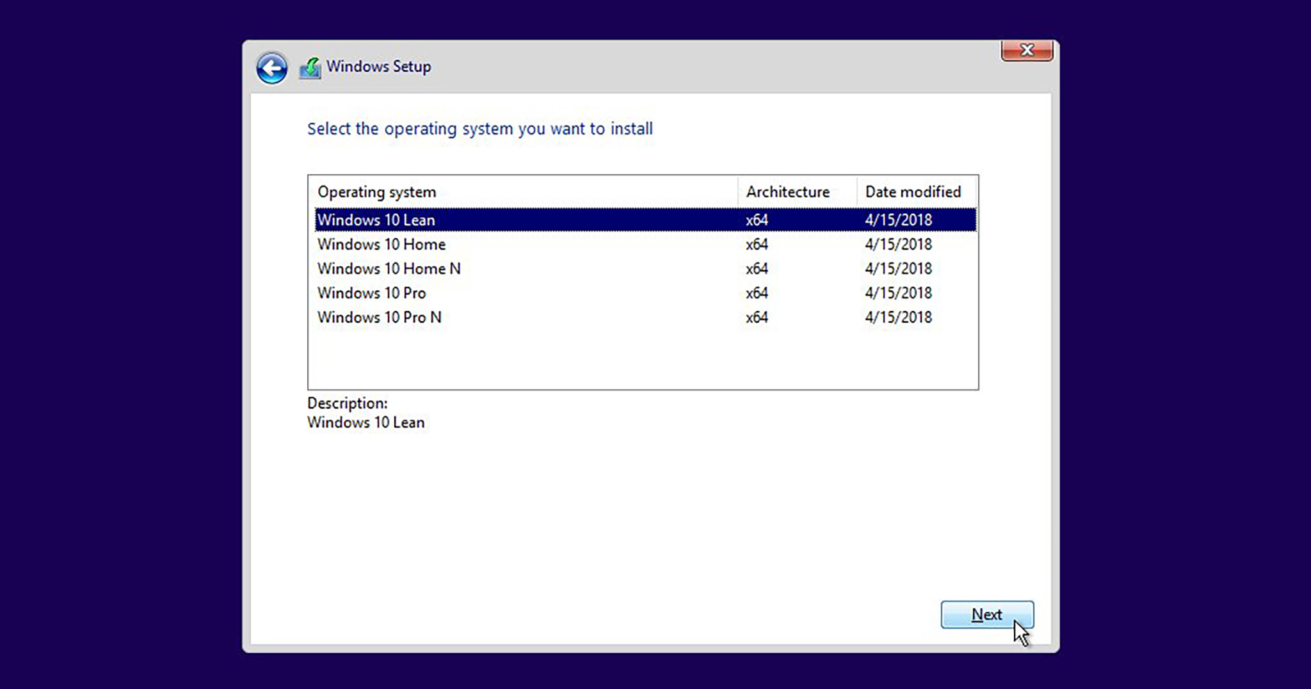Click the date in Windows 10 Pro N row

(x=898, y=317)
